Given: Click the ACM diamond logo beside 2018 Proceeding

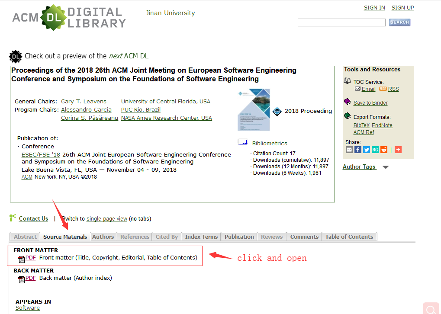Looking at the screenshot, I should (x=277, y=112).
